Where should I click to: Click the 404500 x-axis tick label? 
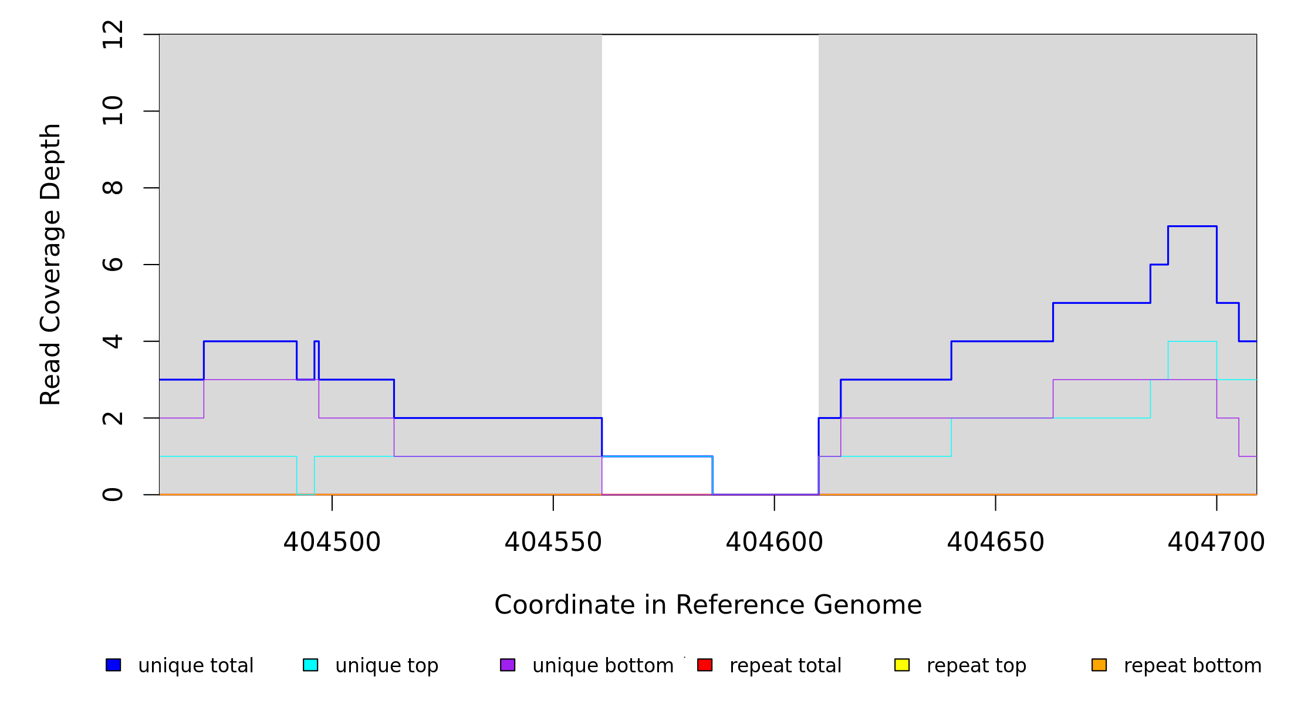point(332,542)
